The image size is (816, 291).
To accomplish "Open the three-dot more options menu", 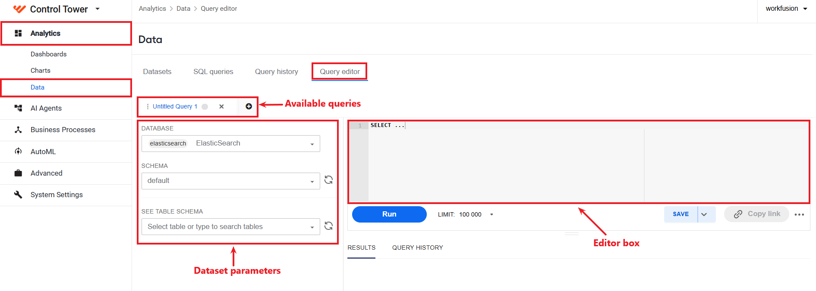I will tap(799, 214).
